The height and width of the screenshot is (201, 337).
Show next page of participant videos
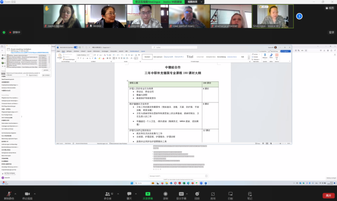(x=299, y=16)
